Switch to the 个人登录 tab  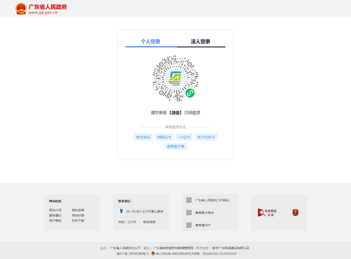coord(151,42)
